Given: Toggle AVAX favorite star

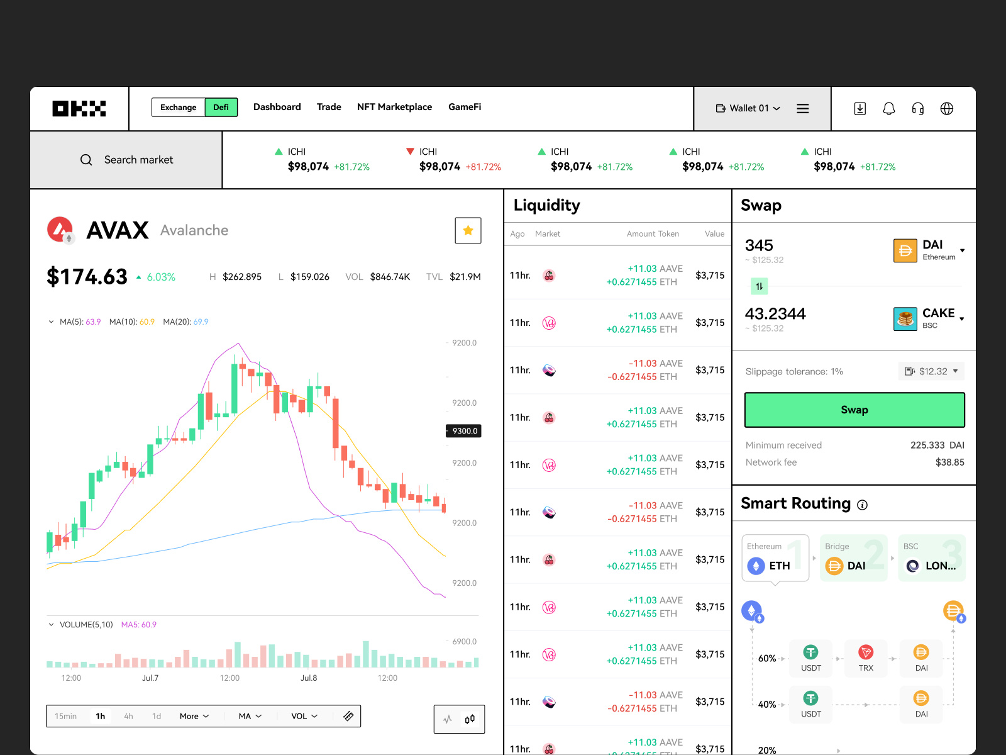Looking at the screenshot, I should [x=468, y=230].
